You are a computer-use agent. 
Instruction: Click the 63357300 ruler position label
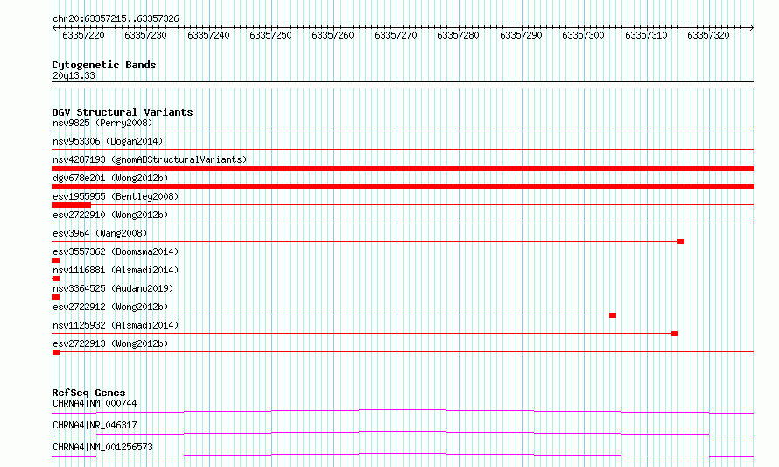[583, 35]
